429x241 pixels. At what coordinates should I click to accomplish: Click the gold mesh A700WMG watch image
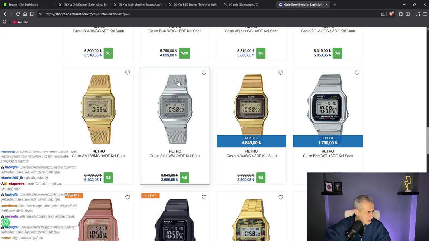(99, 109)
